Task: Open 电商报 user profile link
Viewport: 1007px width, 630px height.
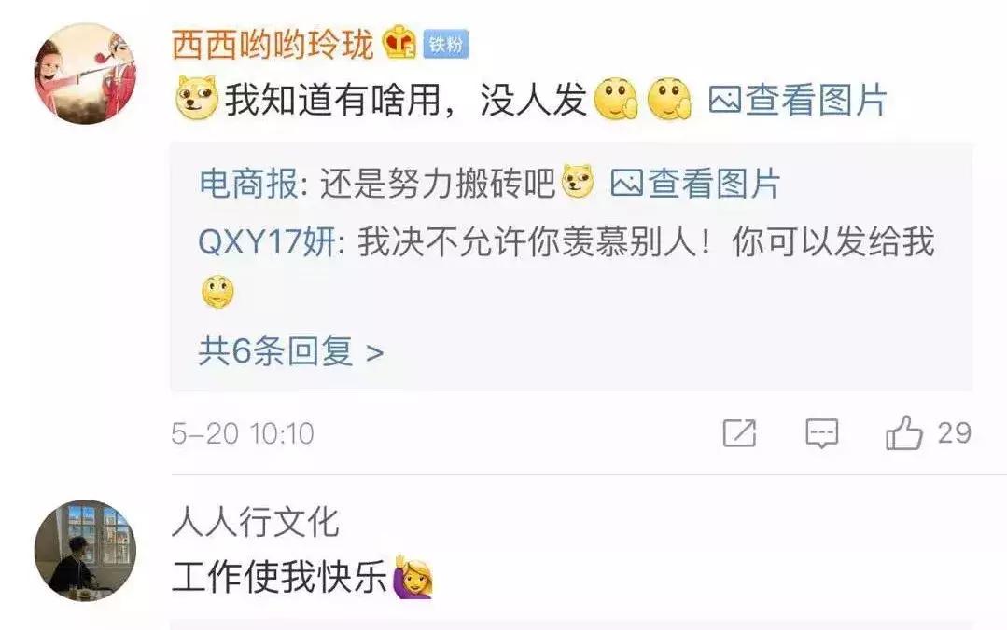Action: pyautogui.click(x=248, y=184)
